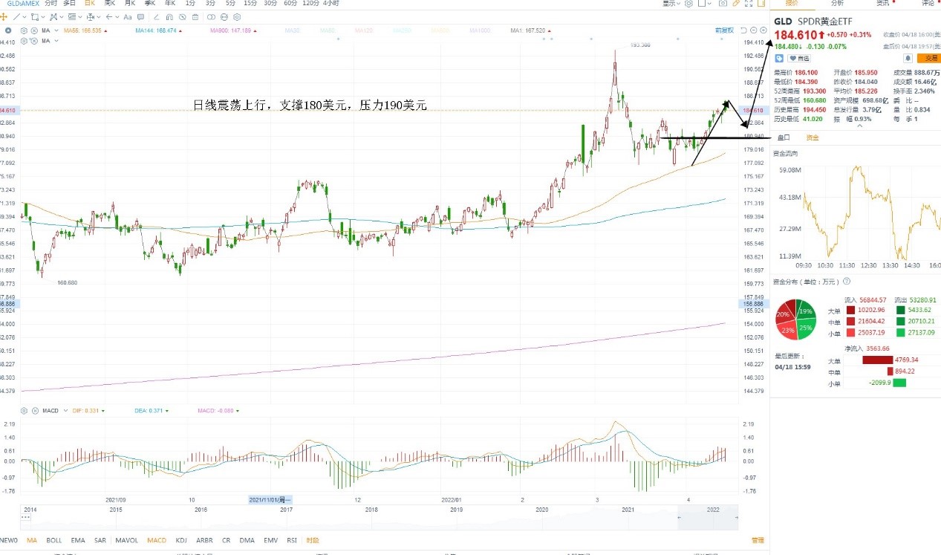Expand rectangle tool dropdown arrow

pyautogui.click(x=43, y=17)
